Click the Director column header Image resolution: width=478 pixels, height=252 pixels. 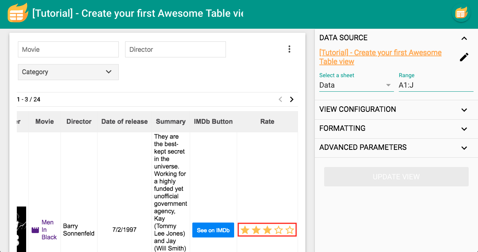(x=79, y=122)
